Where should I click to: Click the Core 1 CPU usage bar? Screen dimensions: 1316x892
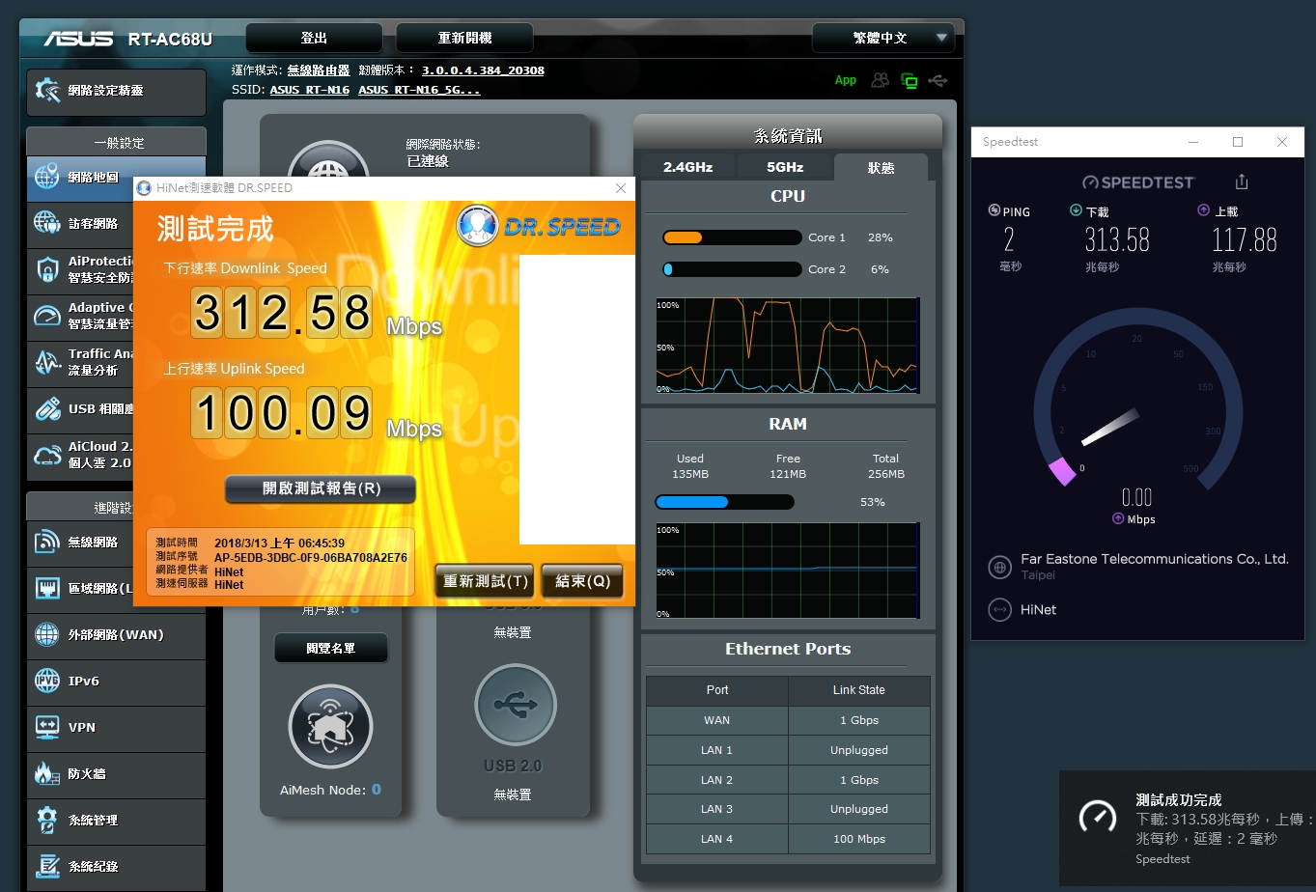pos(732,237)
